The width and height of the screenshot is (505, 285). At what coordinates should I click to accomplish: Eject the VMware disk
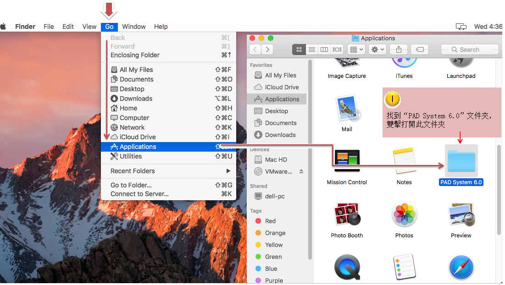301,171
